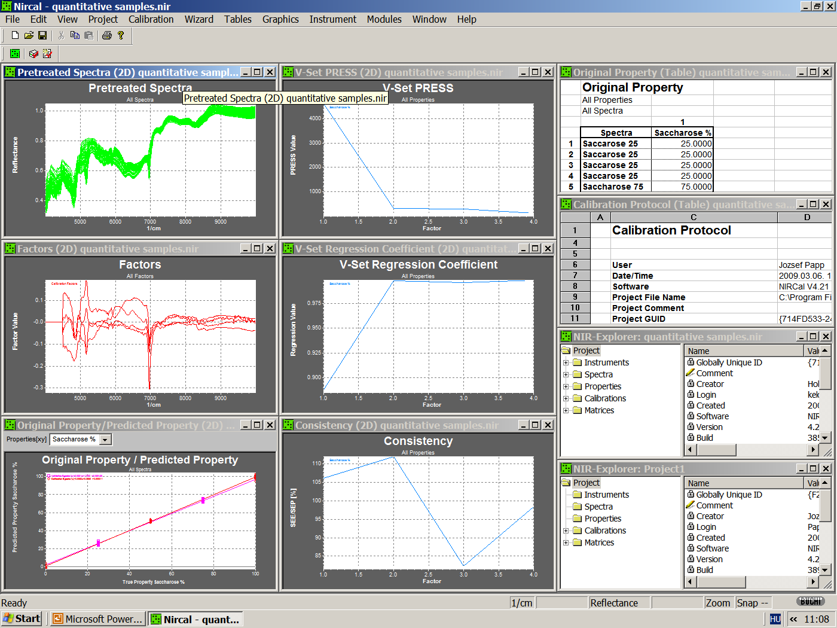Click the Copy toolbar icon
This screenshot has width=837, height=628.
point(75,35)
